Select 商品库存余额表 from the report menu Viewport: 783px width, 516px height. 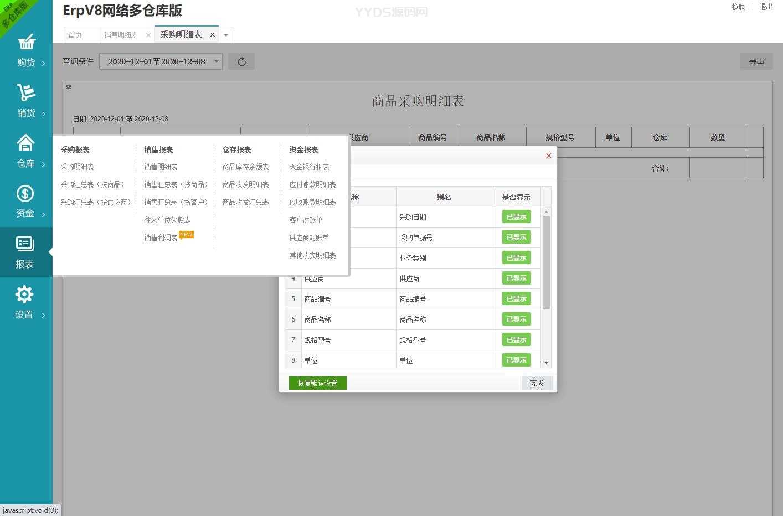(245, 167)
